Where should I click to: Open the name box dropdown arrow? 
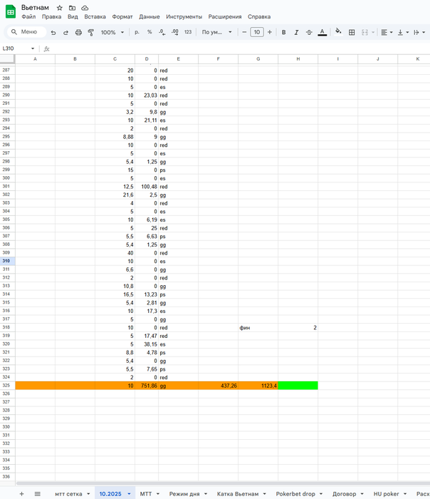pos(33,48)
